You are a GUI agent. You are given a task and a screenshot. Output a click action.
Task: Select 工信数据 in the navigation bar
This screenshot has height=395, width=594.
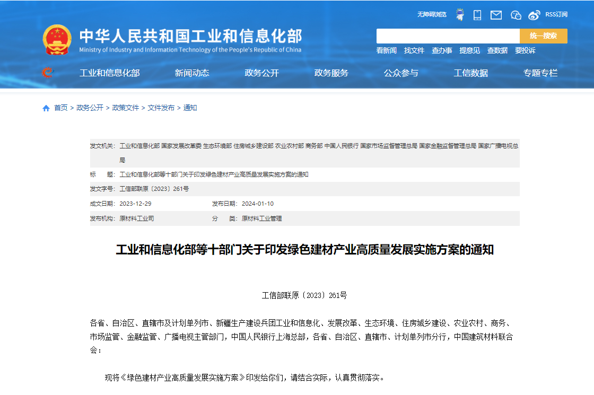(470, 73)
